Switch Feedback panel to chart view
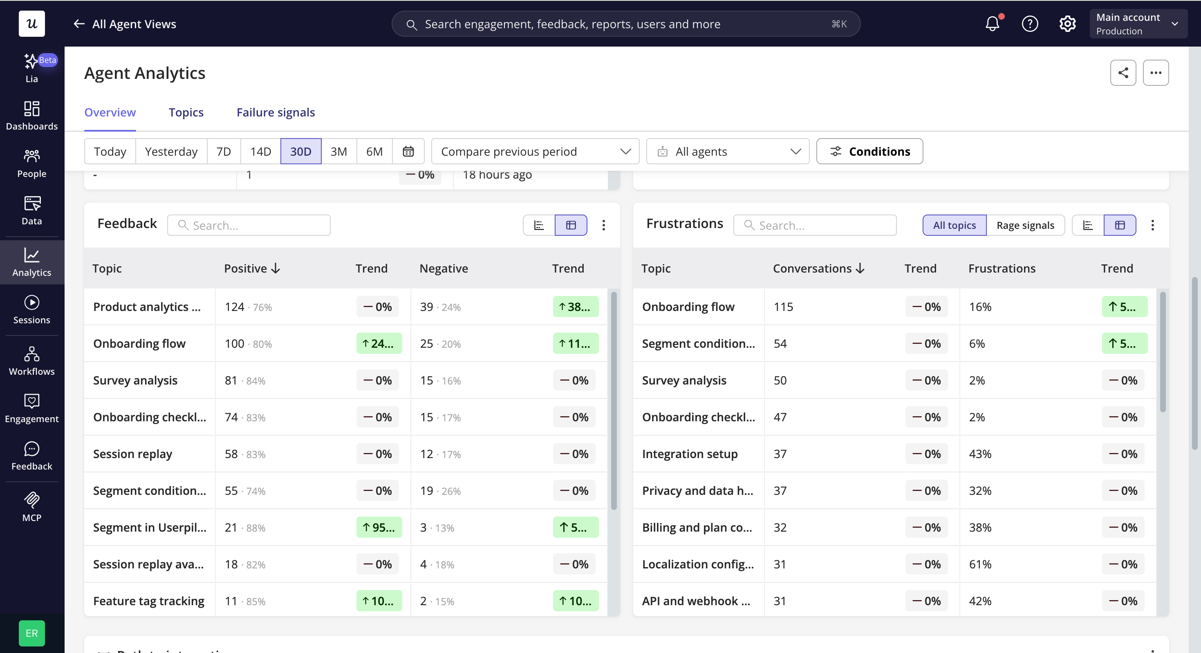The height and width of the screenshot is (653, 1201). tap(539, 225)
